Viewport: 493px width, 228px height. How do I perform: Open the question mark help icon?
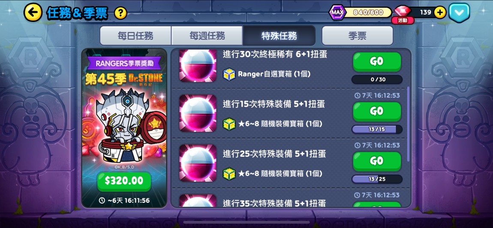[x=120, y=13]
